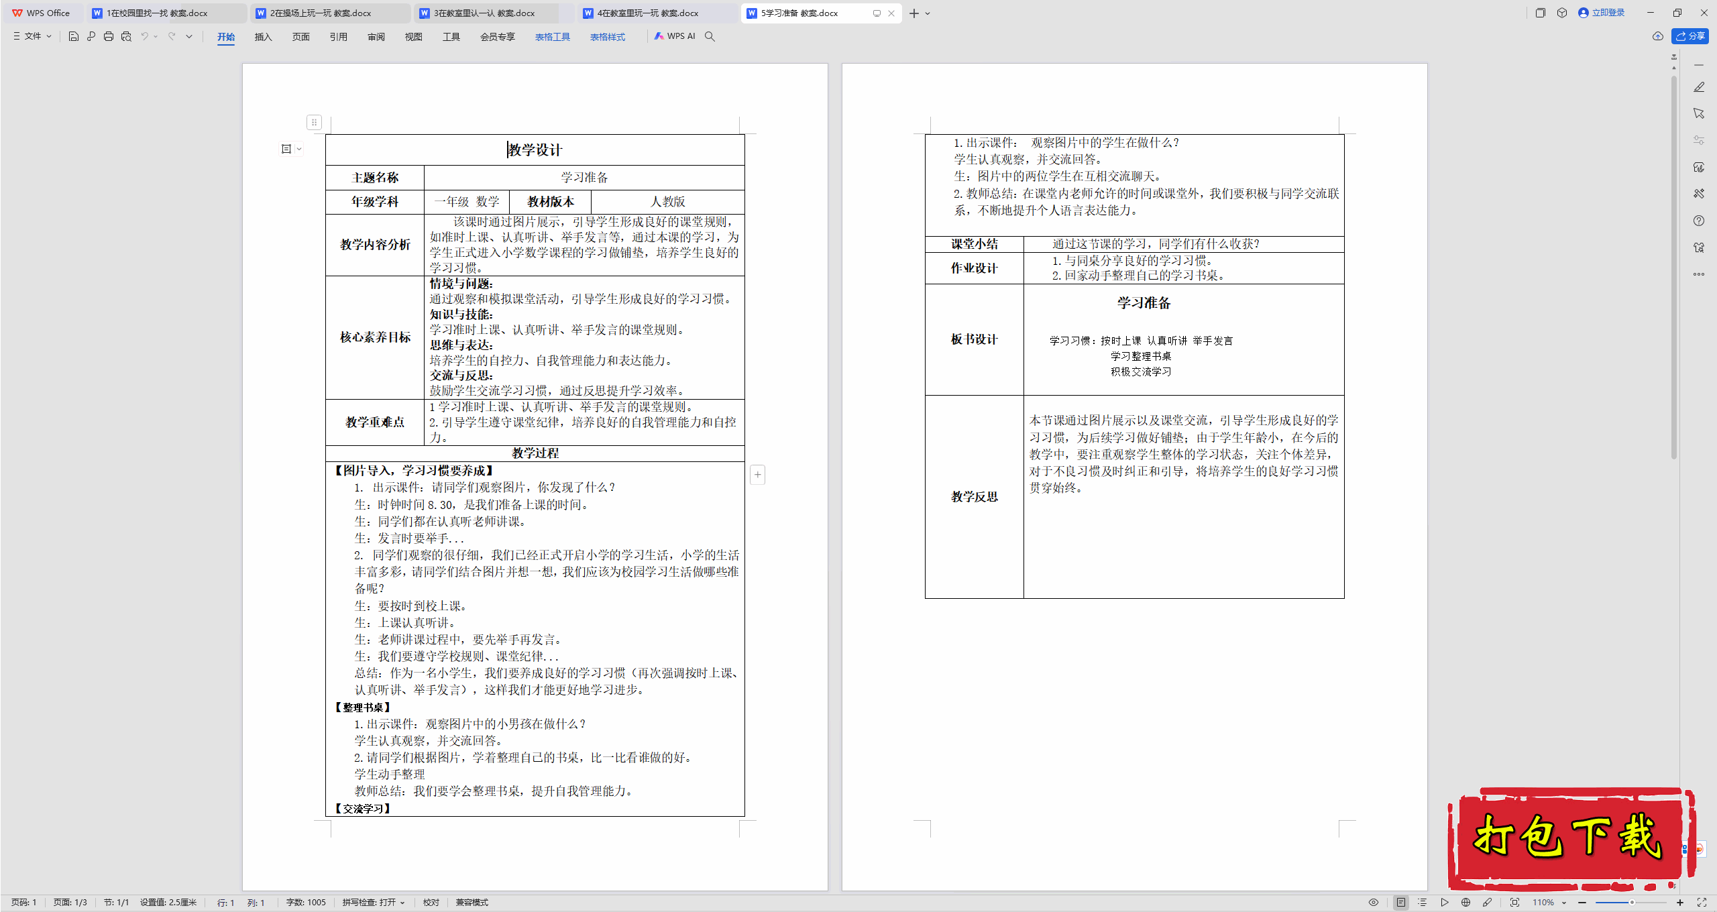Click the zoom in plus button
The height and width of the screenshot is (912, 1717).
pyautogui.click(x=1680, y=903)
